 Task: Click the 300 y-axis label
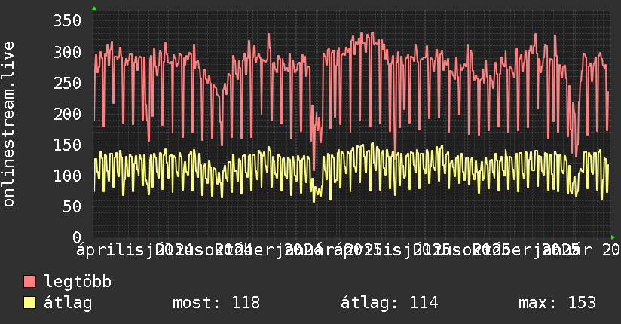click(67, 52)
